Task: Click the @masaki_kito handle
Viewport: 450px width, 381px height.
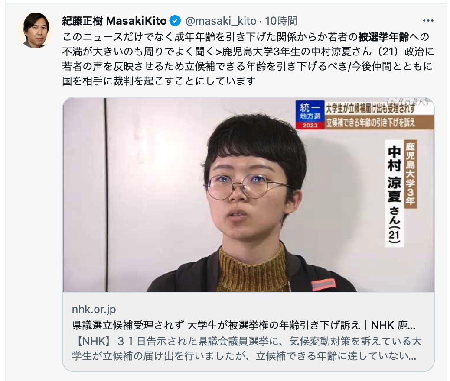Action: pyautogui.click(x=221, y=21)
